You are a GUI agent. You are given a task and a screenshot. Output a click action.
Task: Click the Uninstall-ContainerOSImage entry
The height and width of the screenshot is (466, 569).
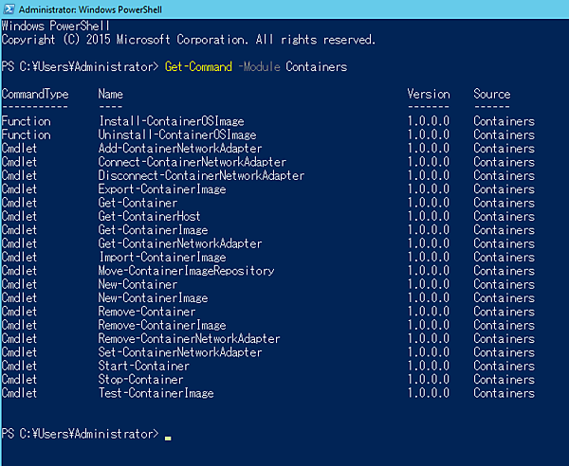[177, 135]
